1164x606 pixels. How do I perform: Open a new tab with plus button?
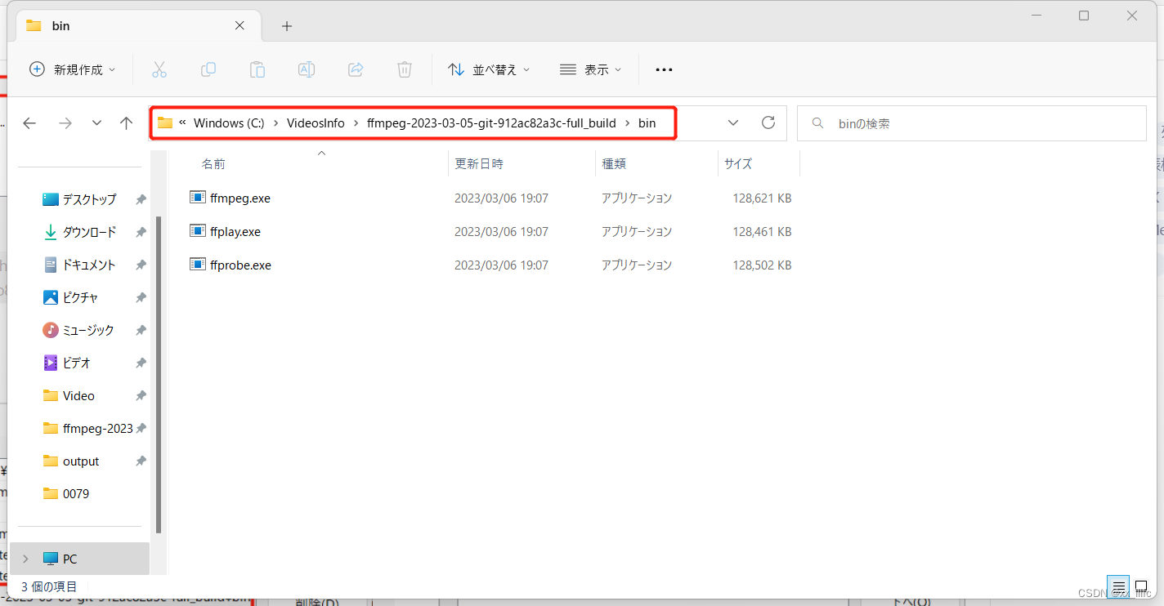(286, 26)
